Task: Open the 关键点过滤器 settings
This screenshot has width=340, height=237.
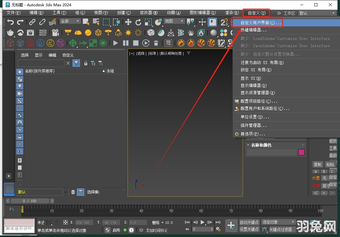Action: 281,229
